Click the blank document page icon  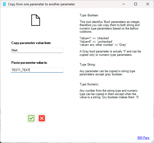pyautogui.click(x=36, y=20)
